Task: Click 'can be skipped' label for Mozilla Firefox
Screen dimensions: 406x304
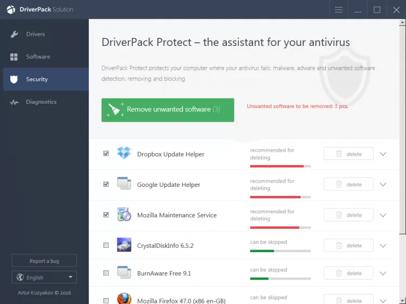Action: [x=269, y=298]
